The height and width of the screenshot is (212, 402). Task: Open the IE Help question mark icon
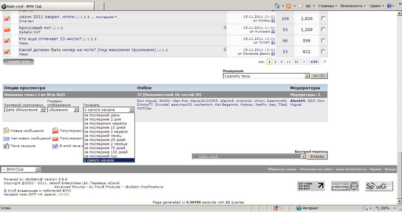[389, 6]
